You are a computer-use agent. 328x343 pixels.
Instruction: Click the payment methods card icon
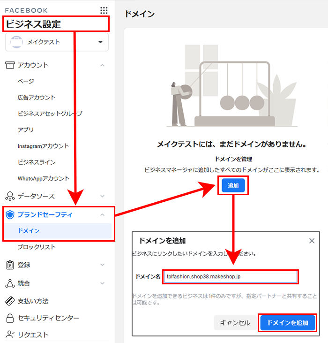pos(10,301)
